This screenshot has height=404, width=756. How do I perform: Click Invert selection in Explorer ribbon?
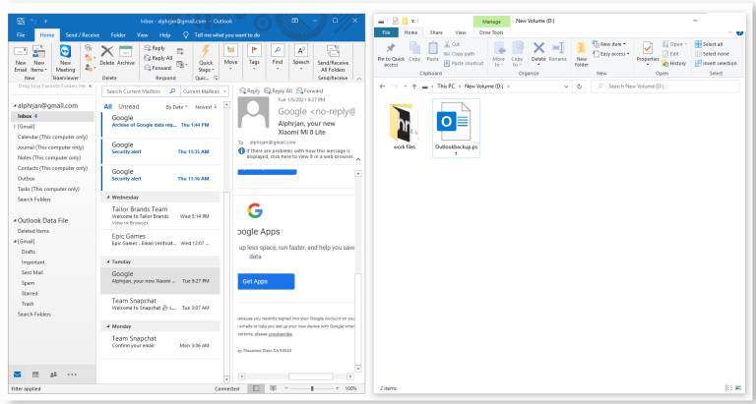(716, 64)
